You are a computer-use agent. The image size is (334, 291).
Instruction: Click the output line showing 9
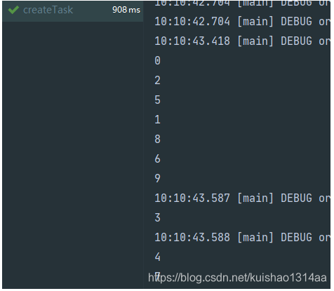(158, 178)
